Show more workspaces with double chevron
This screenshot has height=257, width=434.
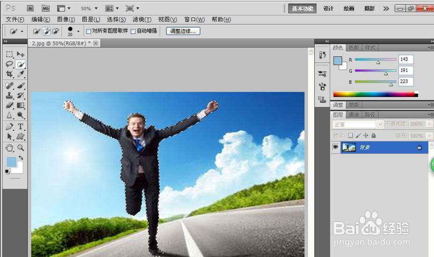tap(386, 8)
